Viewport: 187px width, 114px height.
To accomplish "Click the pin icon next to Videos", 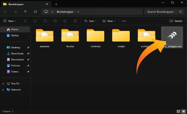I will pyautogui.click(x=28, y=72).
